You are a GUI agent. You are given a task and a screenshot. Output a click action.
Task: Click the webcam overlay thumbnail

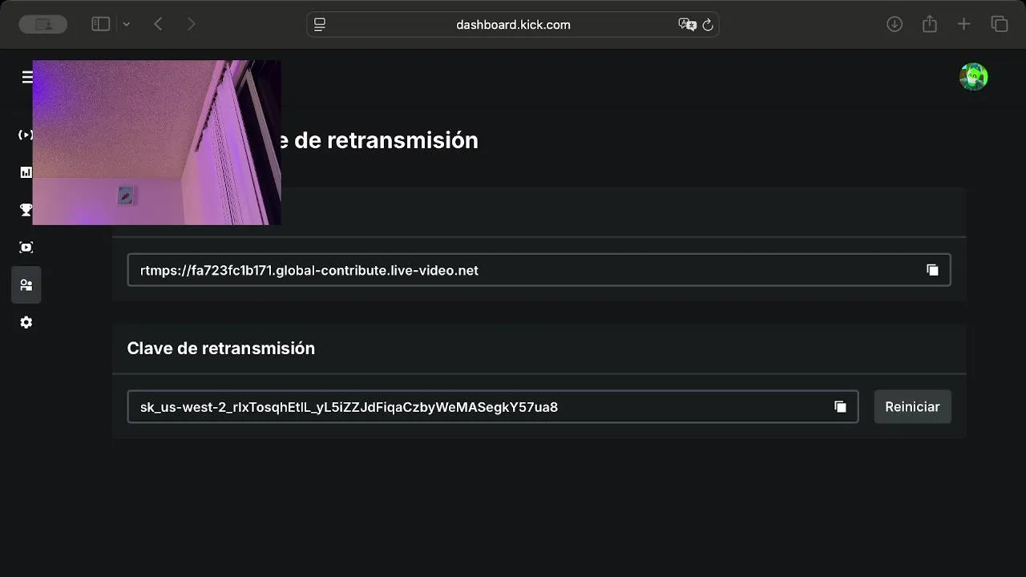pyautogui.click(x=156, y=143)
